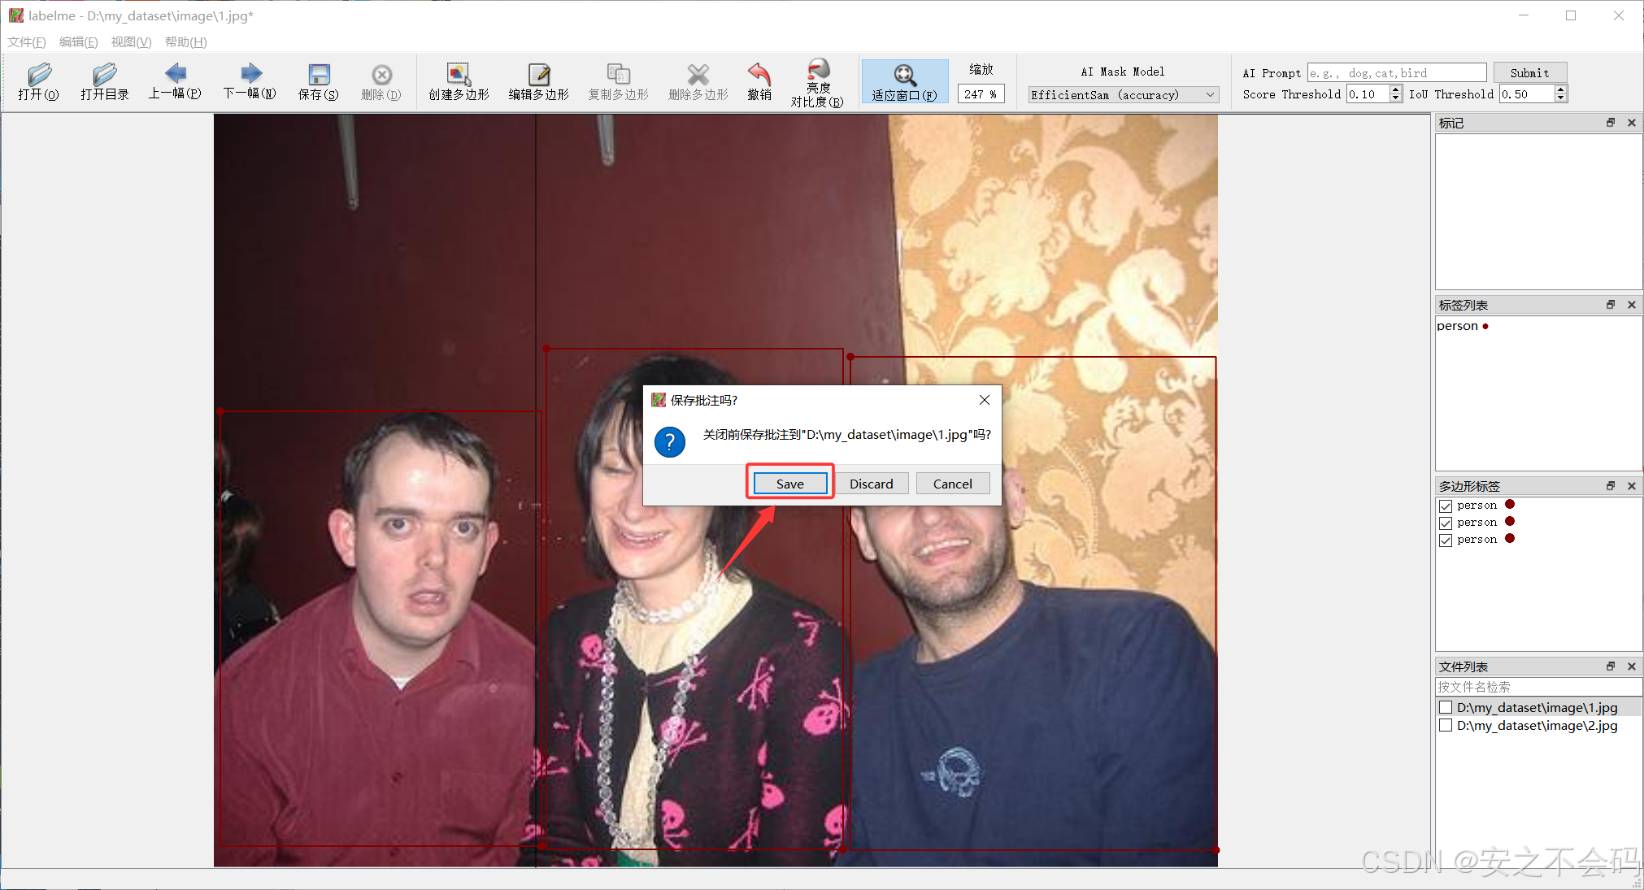The image size is (1644, 890).
Task: Click the AI Prompt text field
Action: pyautogui.click(x=1396, y=72)
